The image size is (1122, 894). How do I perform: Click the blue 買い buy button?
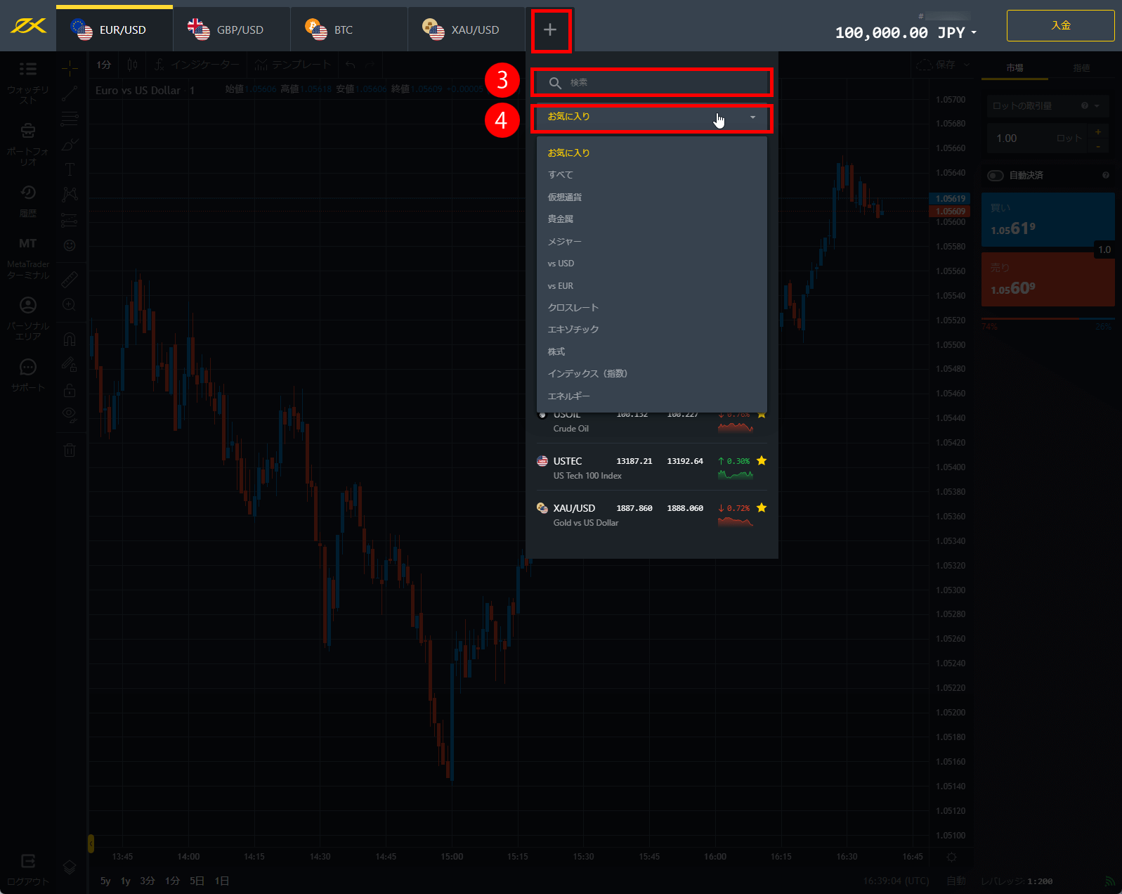click(x=1047, y=219)
